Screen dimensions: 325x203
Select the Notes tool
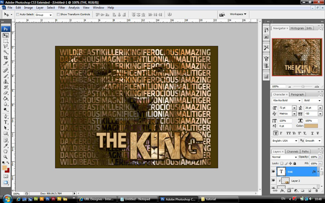pos(5,140)
